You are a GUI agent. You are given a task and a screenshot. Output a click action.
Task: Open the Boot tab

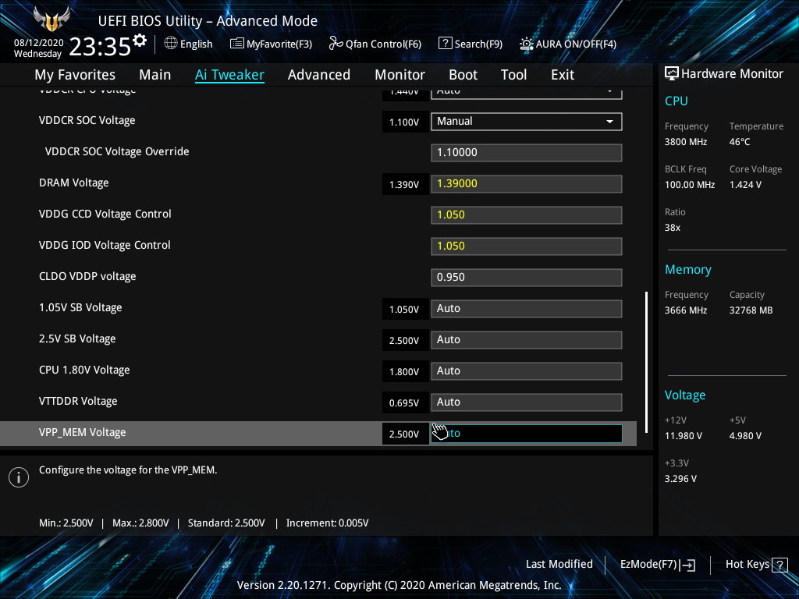463,75
